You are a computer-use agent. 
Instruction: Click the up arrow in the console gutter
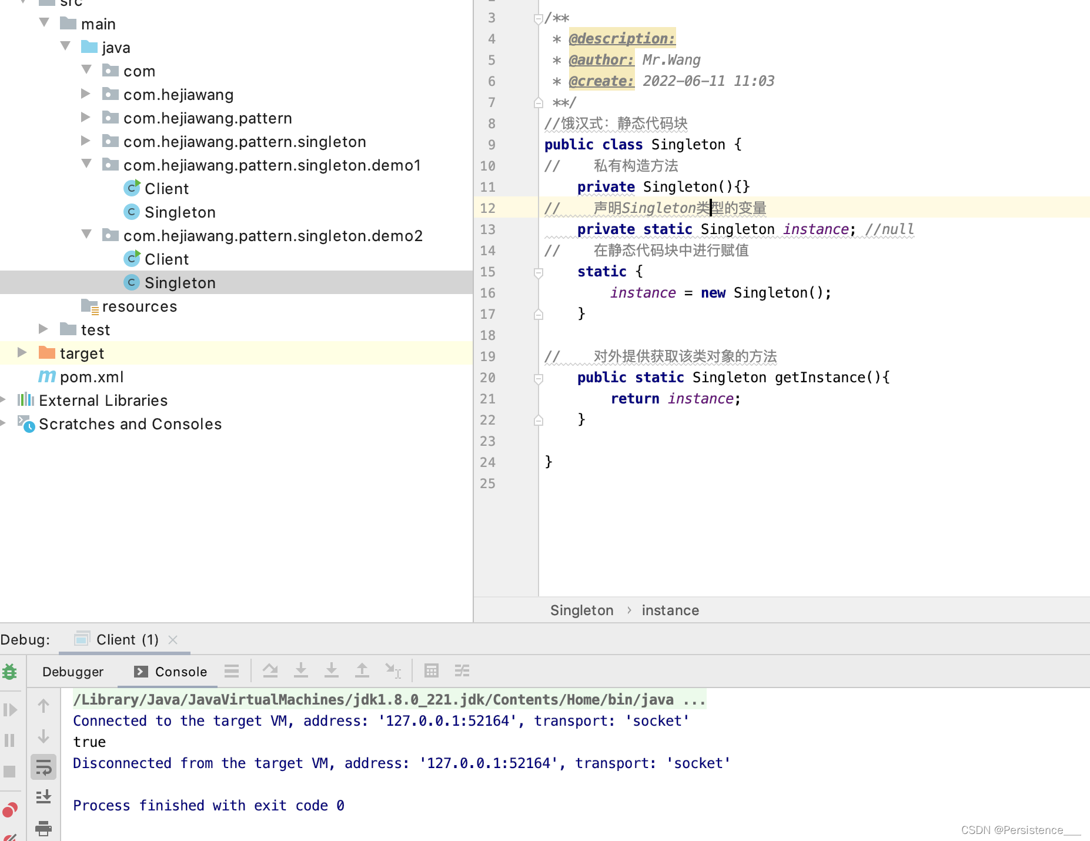click(44, 706)
